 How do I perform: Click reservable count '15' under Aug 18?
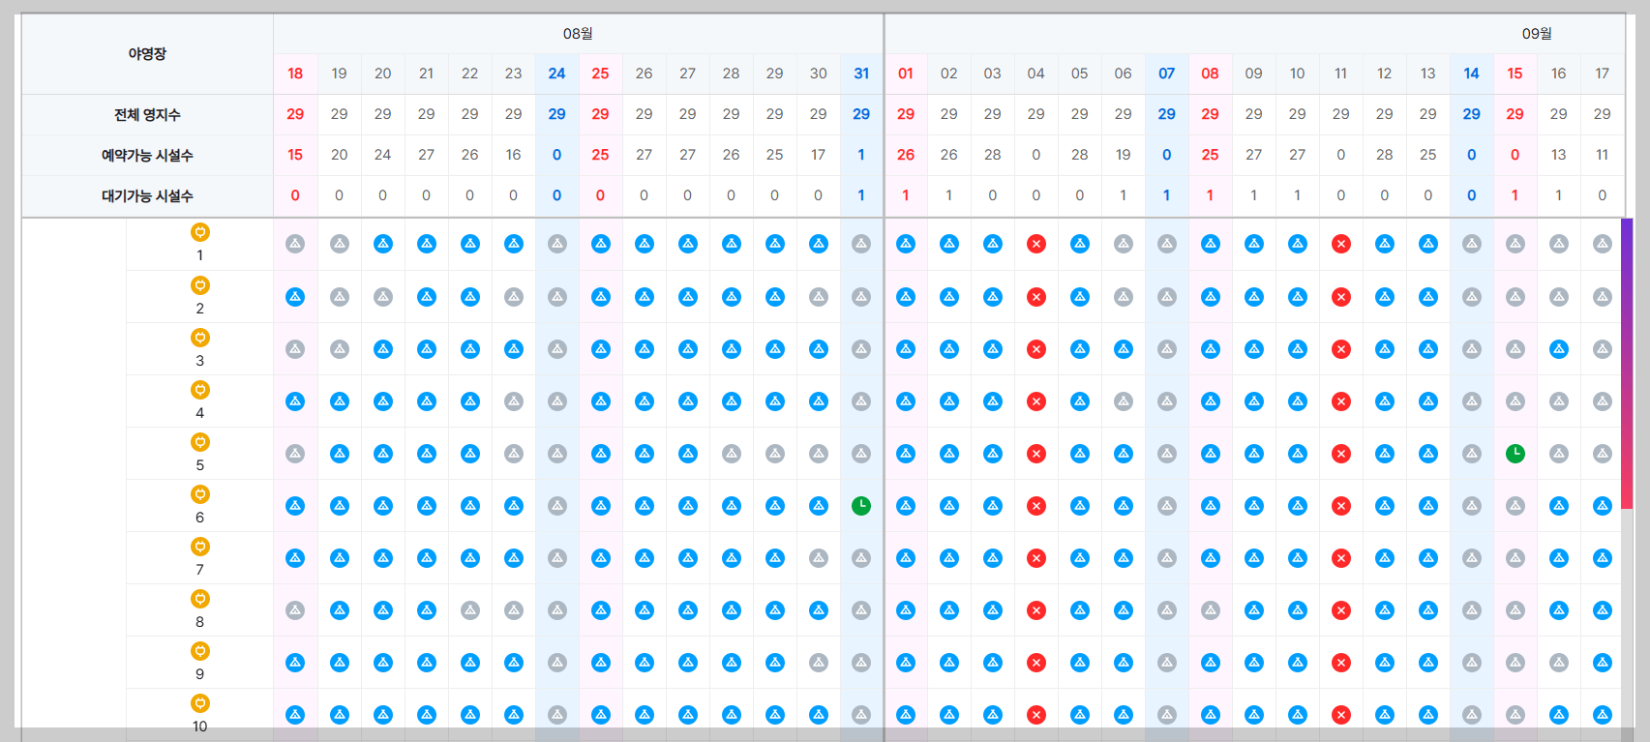point(295,155)
